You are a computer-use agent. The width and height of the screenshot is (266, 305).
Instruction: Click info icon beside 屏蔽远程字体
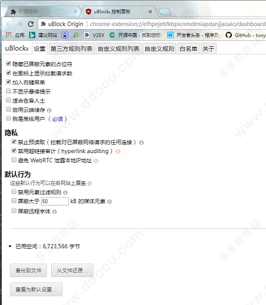(x=54, y=212)
